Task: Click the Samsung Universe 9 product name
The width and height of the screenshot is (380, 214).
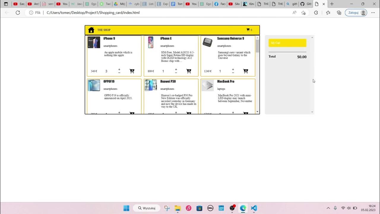Action: pos(231,38)
